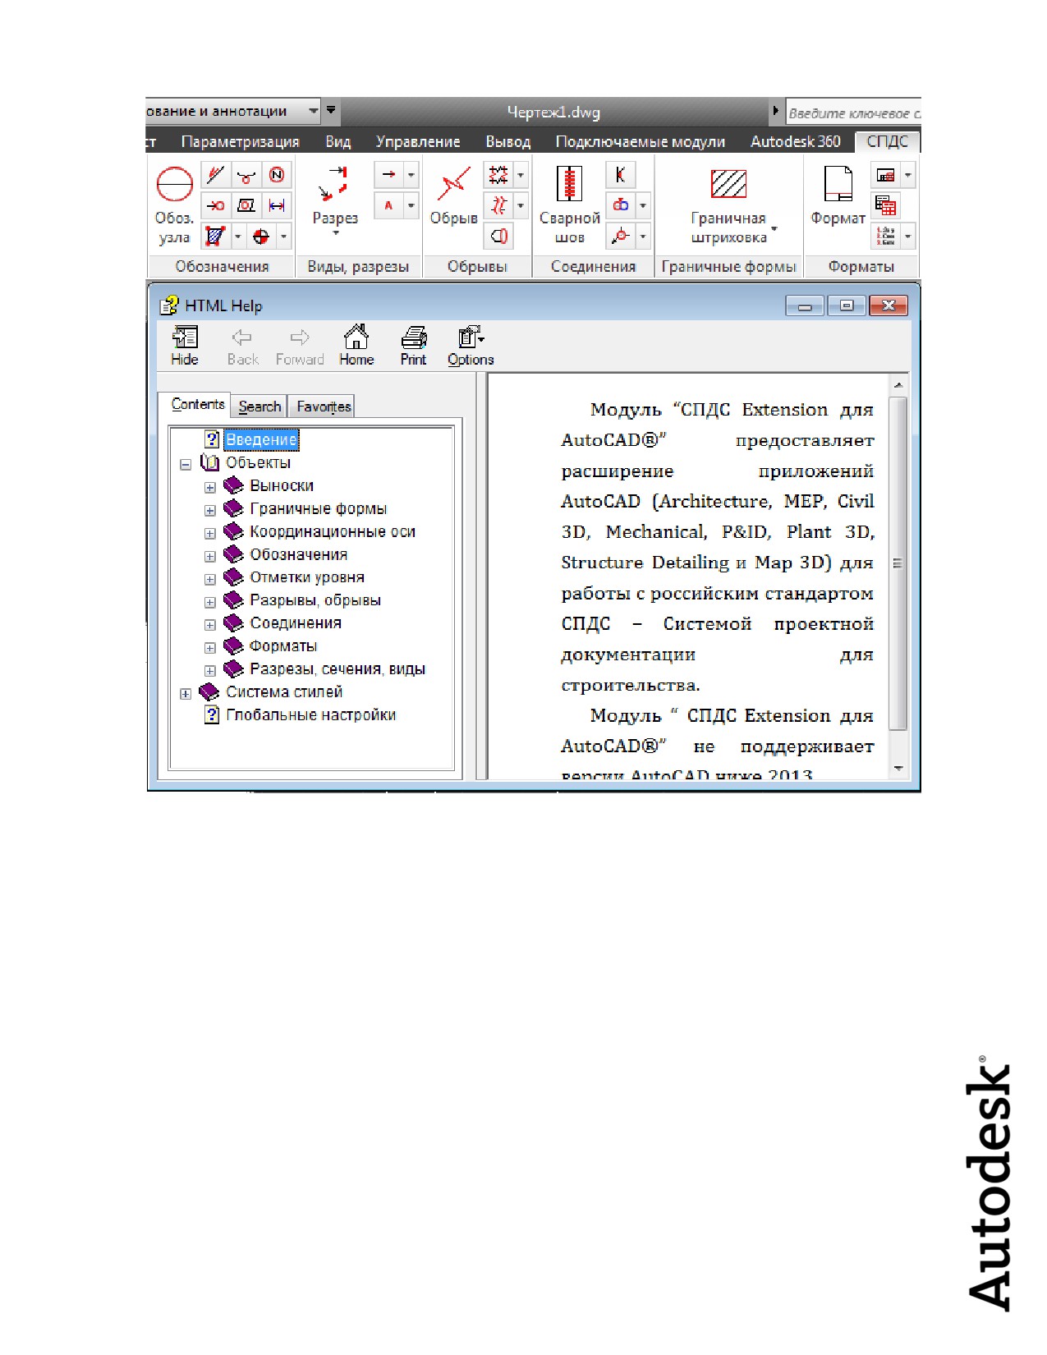Select the Координационные оси tree item
The width and height of the screenshot is (1047, 1355).
[333, 531]
